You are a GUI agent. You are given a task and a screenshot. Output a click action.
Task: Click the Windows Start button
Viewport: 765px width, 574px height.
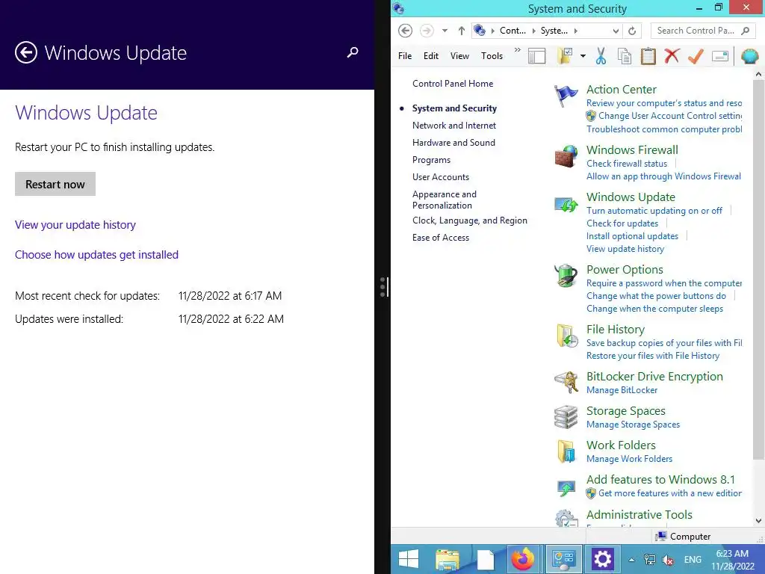tap(409, 559)
